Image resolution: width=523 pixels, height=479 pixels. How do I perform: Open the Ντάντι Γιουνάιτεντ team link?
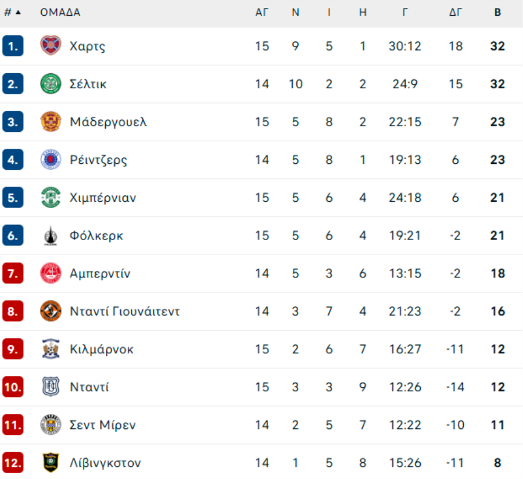(124, 312)
